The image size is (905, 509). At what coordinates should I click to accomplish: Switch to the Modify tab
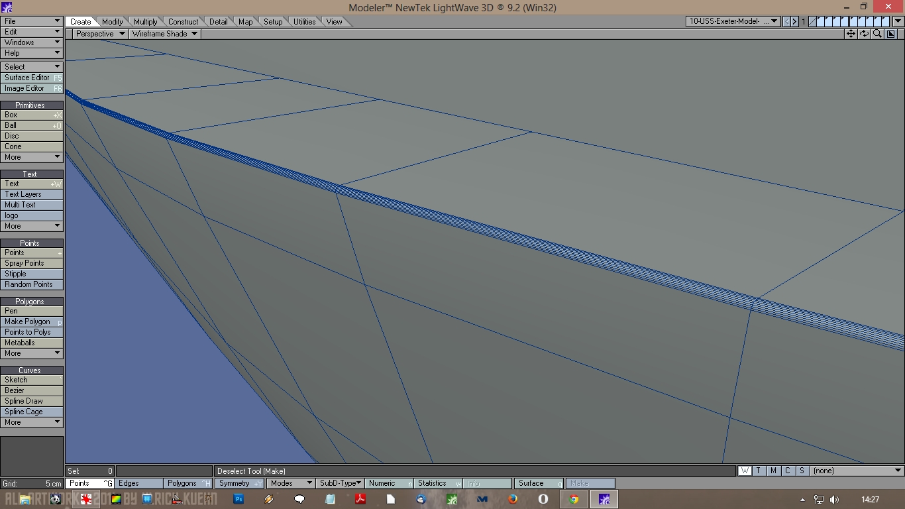(112, 22)
